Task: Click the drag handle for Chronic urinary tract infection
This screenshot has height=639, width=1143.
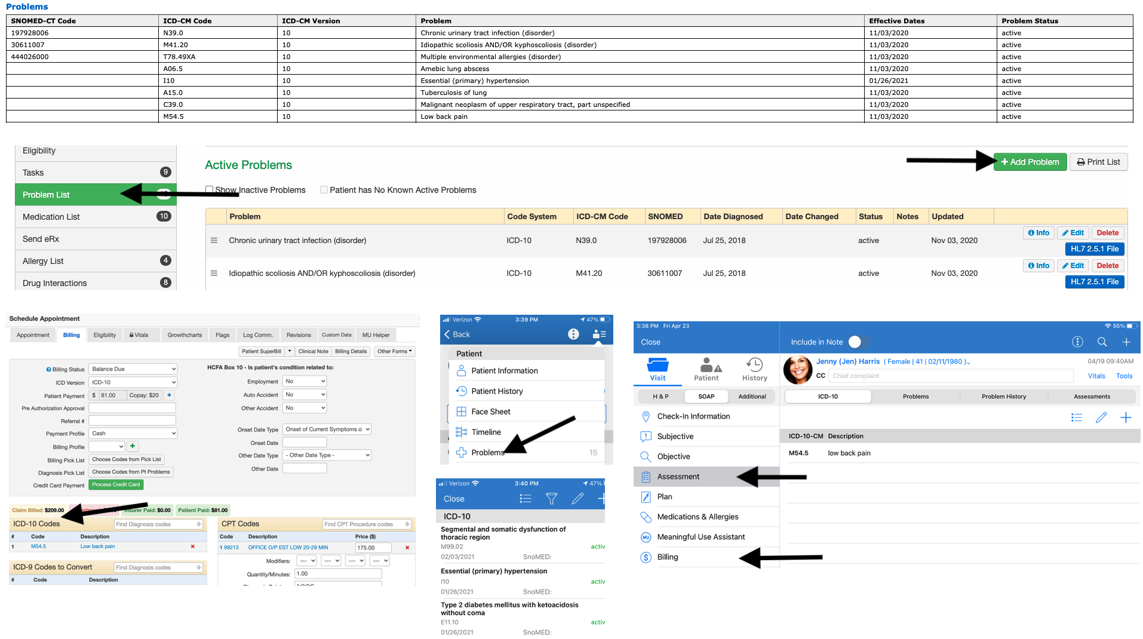Action: tap(214, 241)
